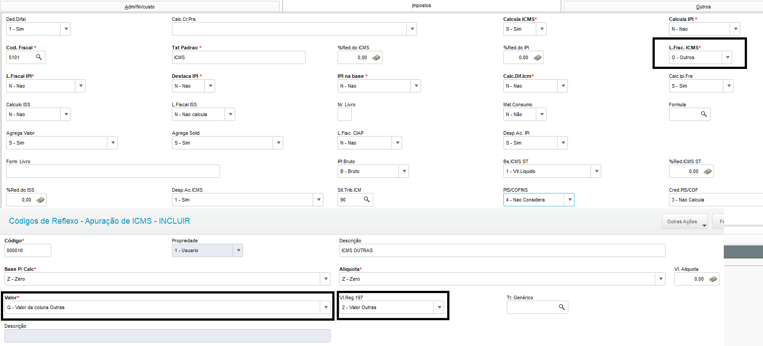Expand the Base P/ Calc dropdown
The height and width of the screenshot is (346, 763).
pos(326,279)
